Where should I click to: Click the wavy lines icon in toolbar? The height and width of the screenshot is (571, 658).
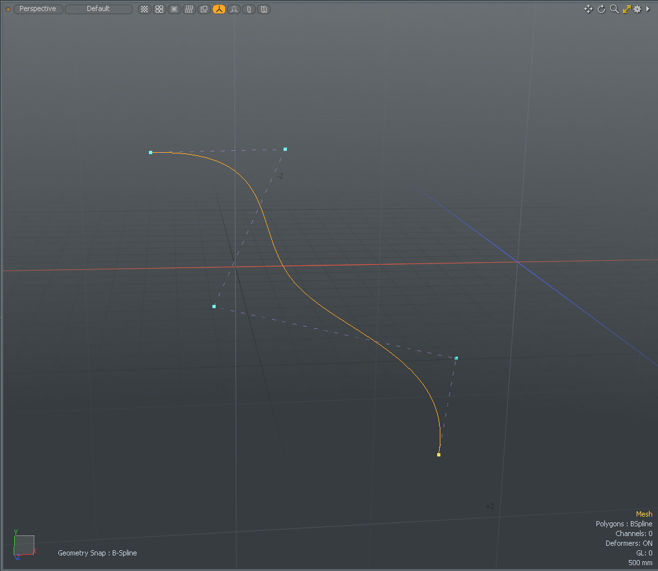point(189,10)
